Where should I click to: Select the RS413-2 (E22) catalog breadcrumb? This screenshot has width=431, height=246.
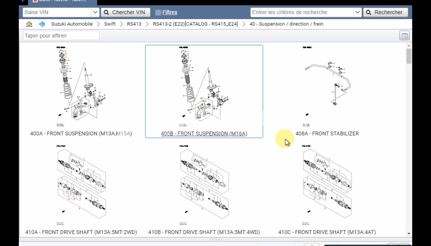195,24
